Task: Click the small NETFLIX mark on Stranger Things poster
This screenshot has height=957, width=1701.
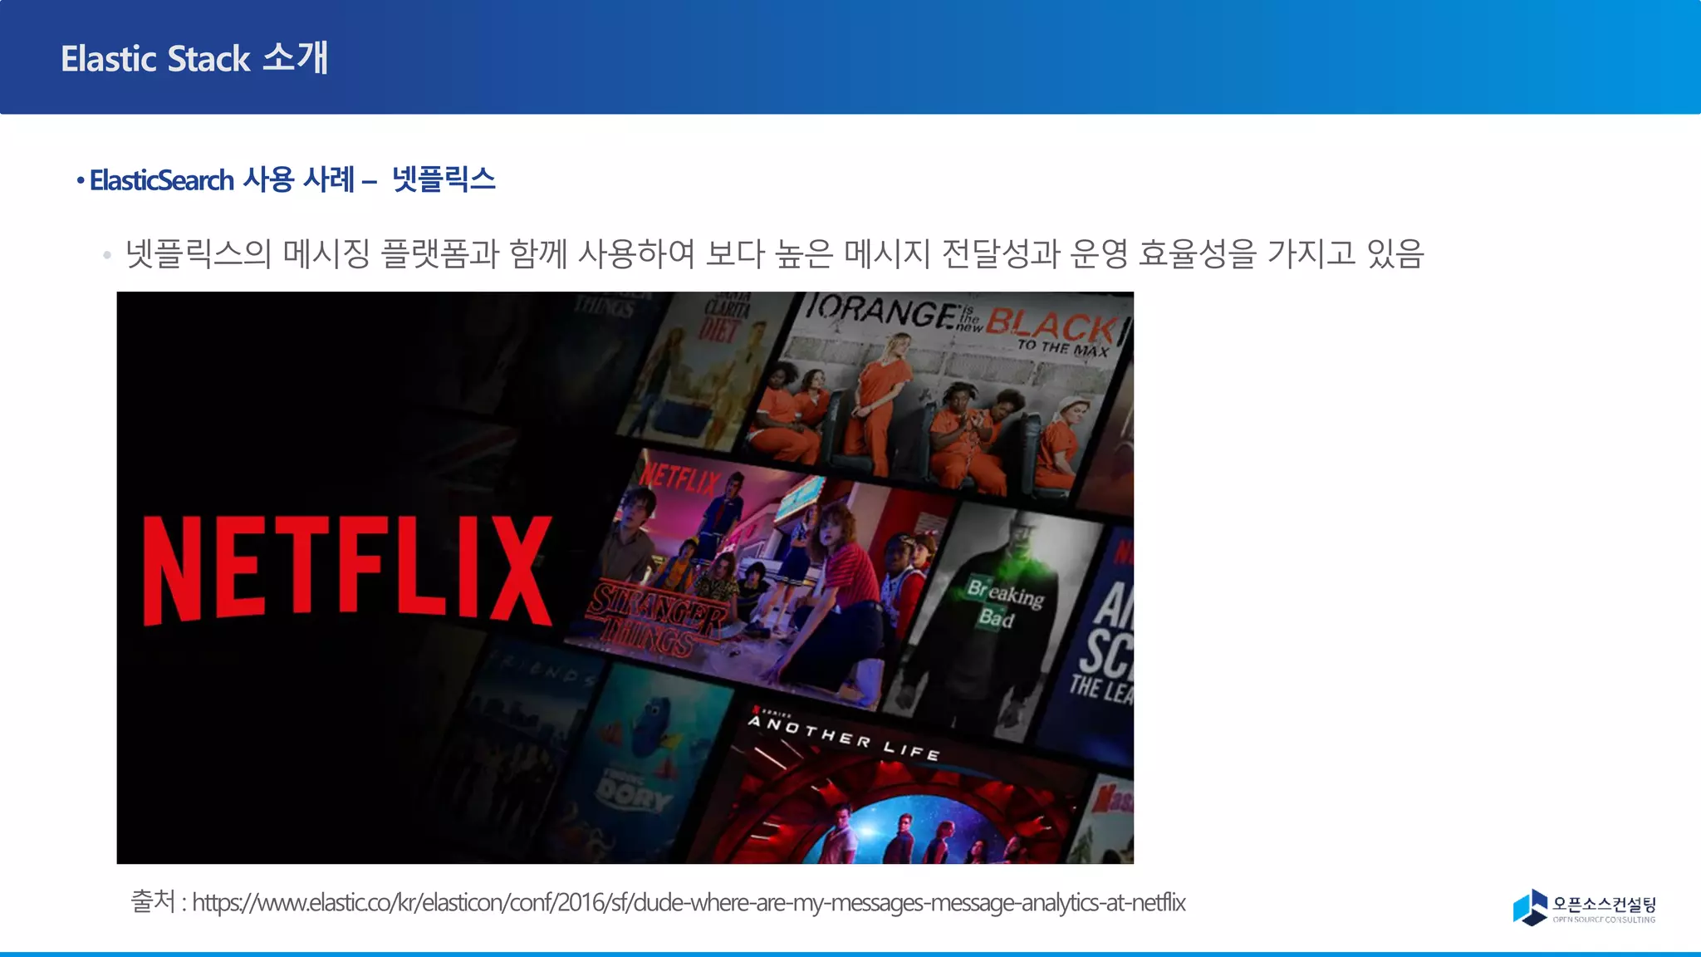Action: coord(679,479)
